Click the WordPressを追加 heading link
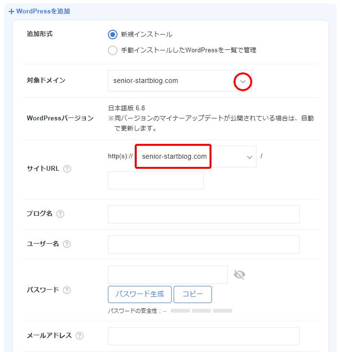The image size is (340, 352). click(39, 11)
